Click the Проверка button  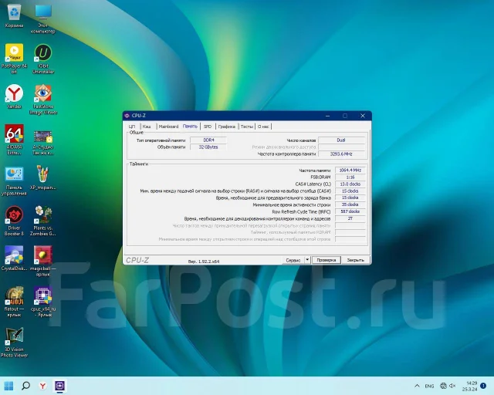[327, 260]
